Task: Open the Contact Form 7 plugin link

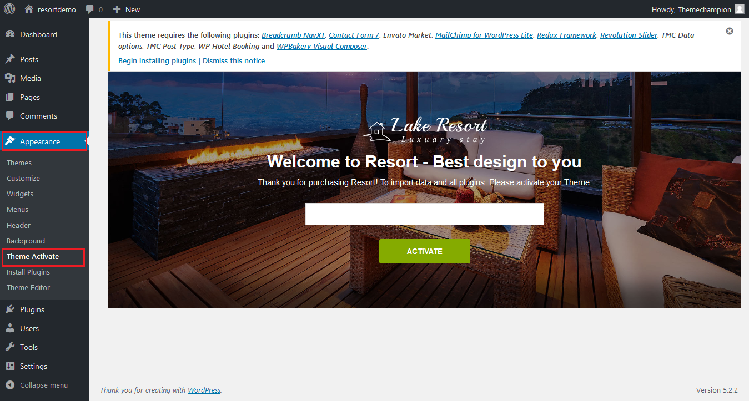Action: click(x=354, y=35)
